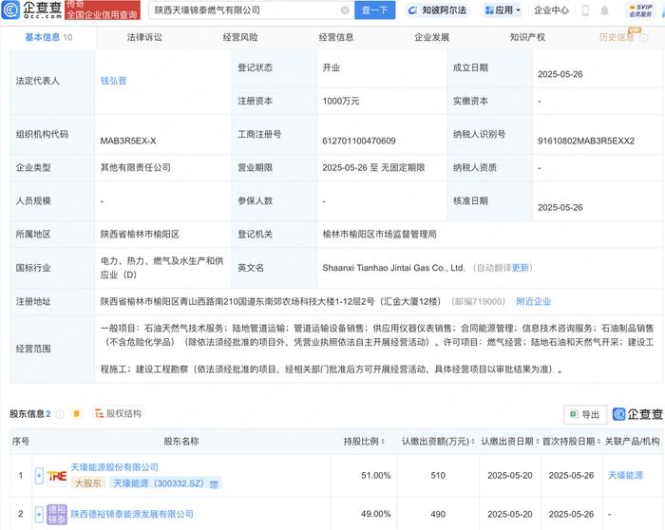Open logo of 陕西德裕锦泰能源发展有限公司
Viewport: 665px width, 530px height.
[x=56, y=514]
